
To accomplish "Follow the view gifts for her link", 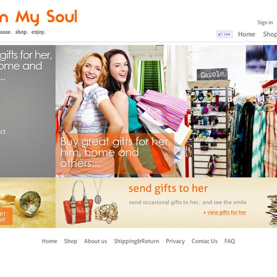I will pyautogui.click(x=227, y=212).
